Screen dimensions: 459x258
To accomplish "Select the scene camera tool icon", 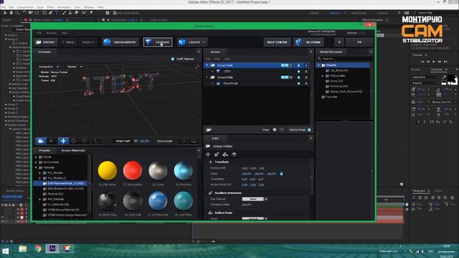I will [x=41, y=141].
